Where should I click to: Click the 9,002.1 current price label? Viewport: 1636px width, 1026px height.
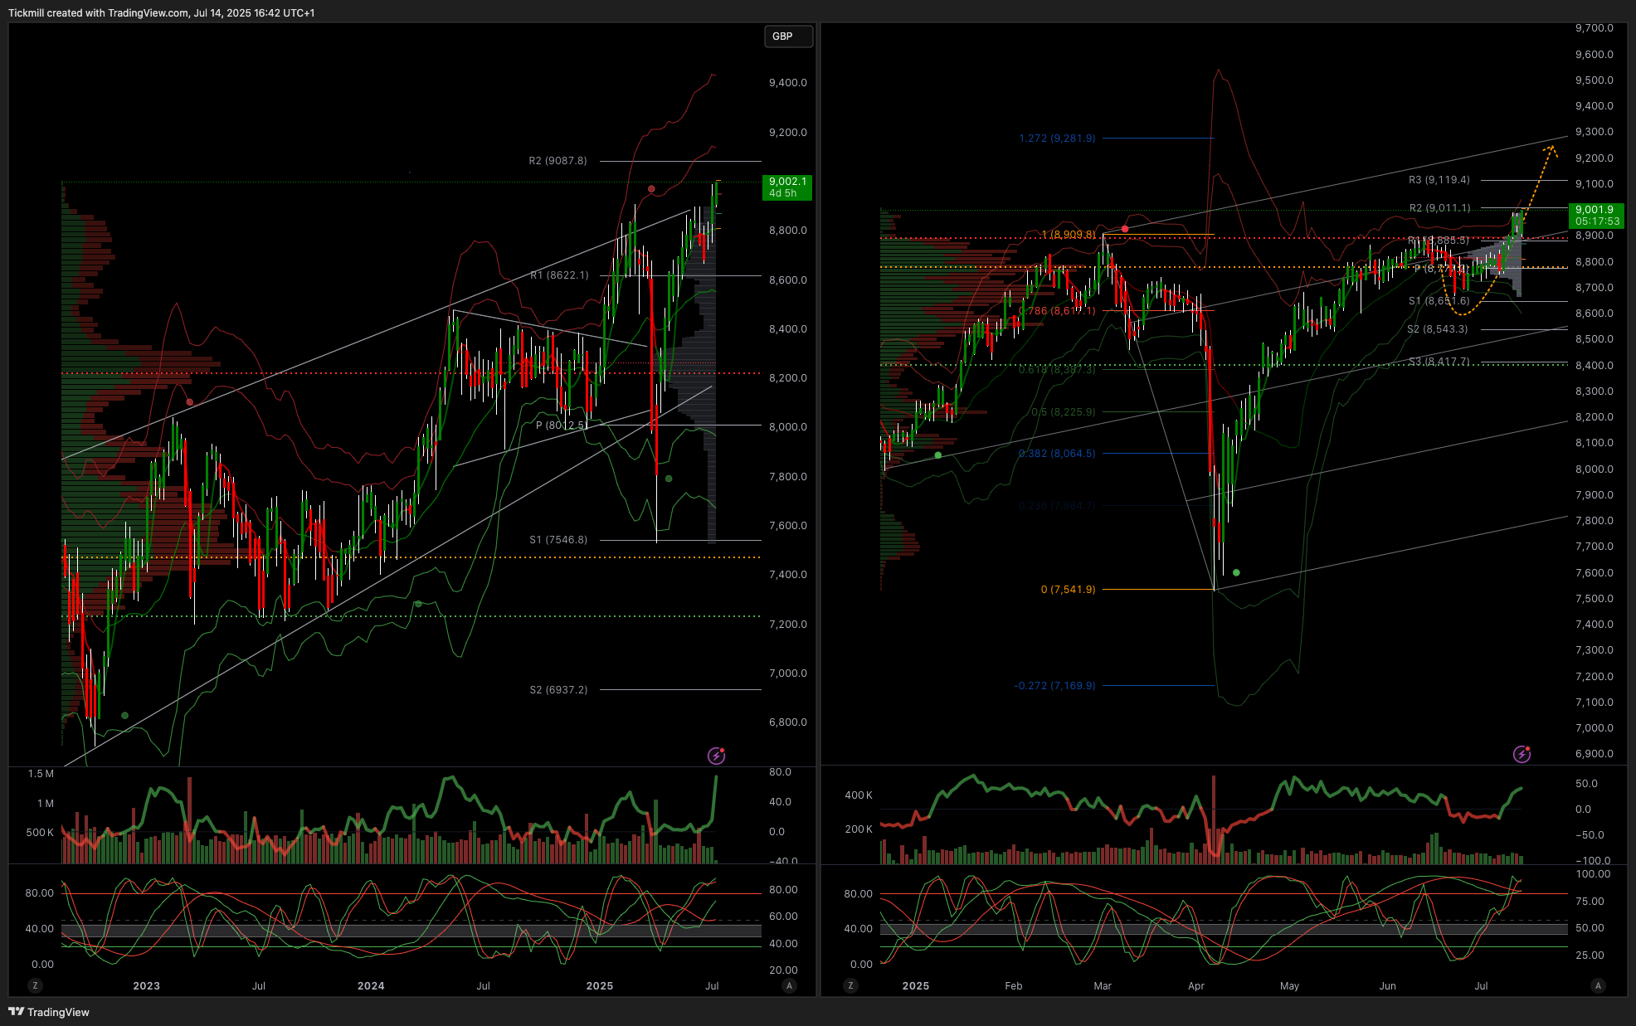click(786, 187)
